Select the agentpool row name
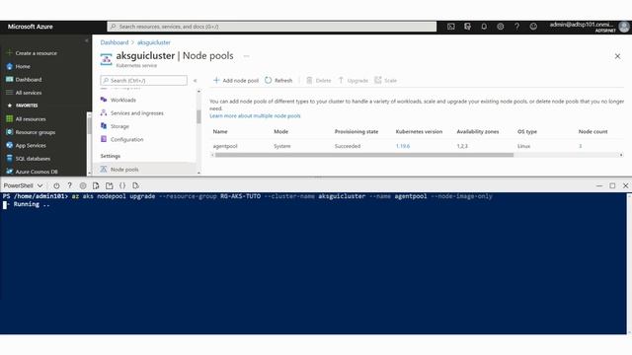 click(225, 146)
